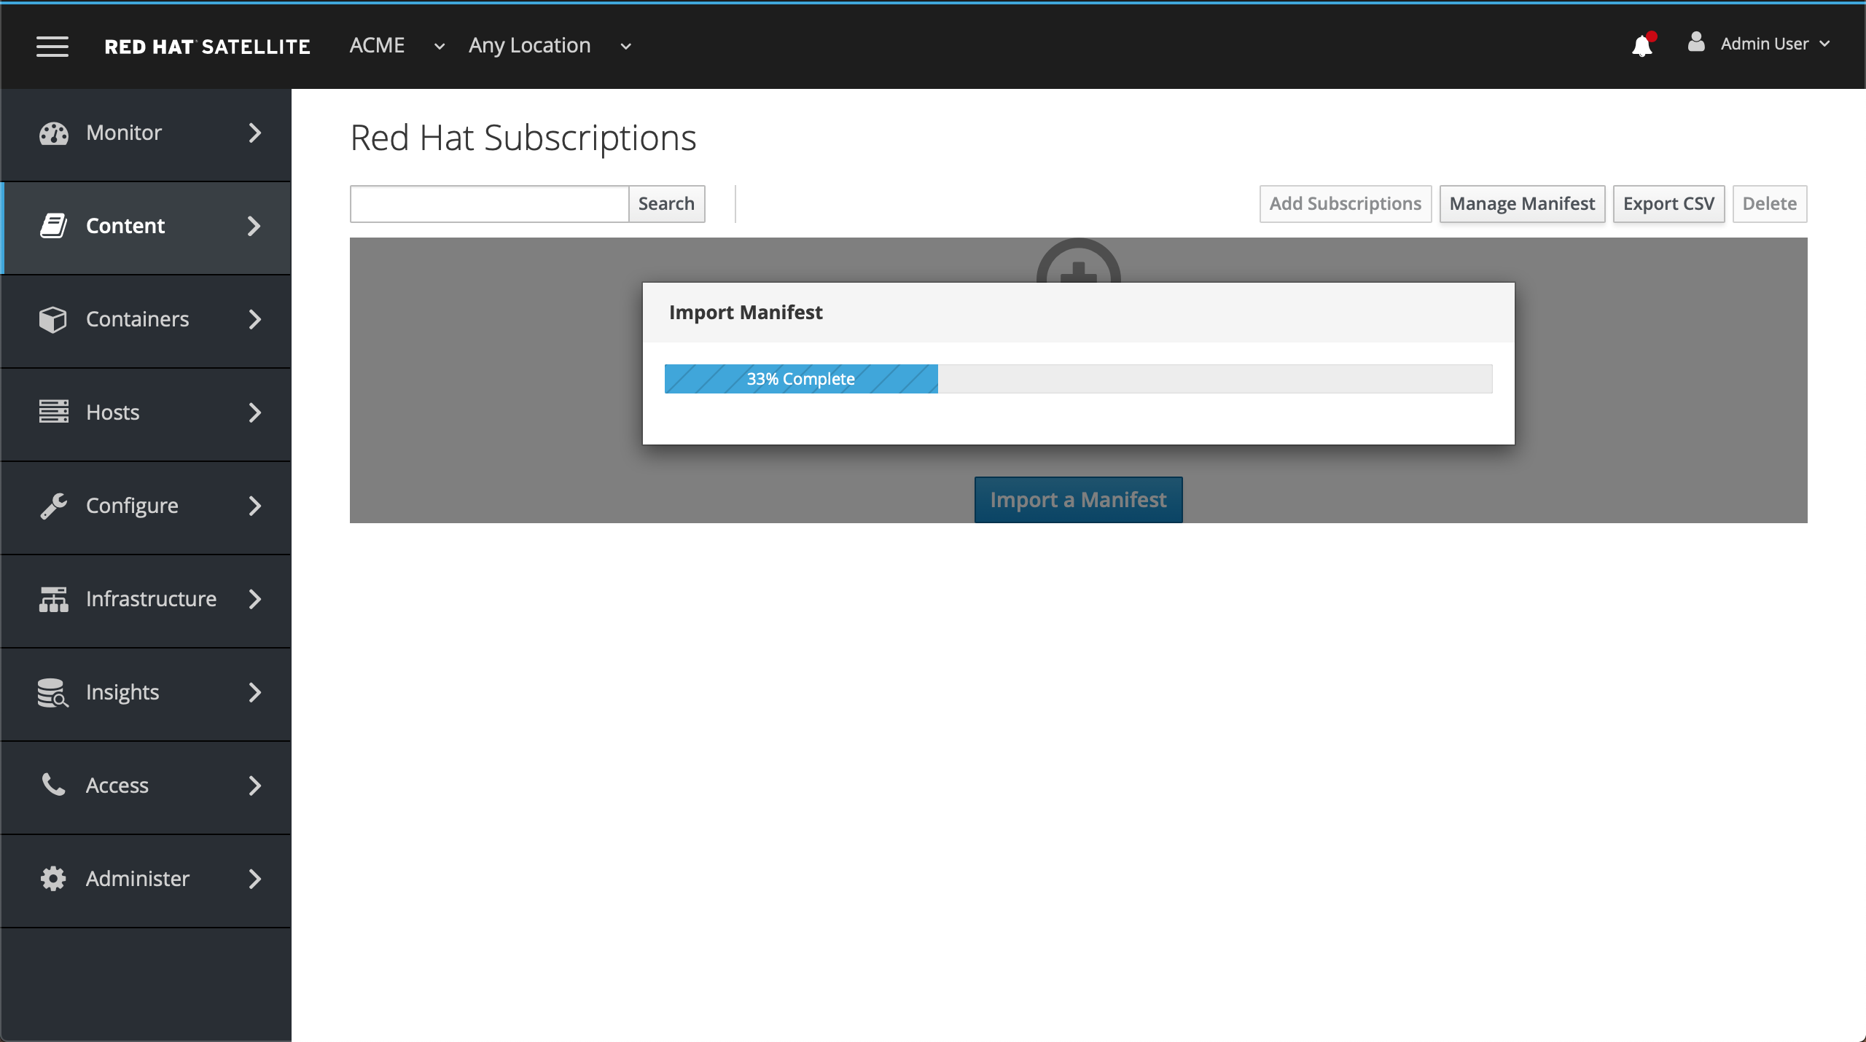Select Insights in the sidebar

tap(146, 694)
